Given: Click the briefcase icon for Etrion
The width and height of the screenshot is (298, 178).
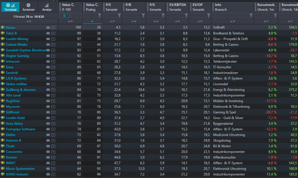Looking at the screenshot, I should coord(48,27).
